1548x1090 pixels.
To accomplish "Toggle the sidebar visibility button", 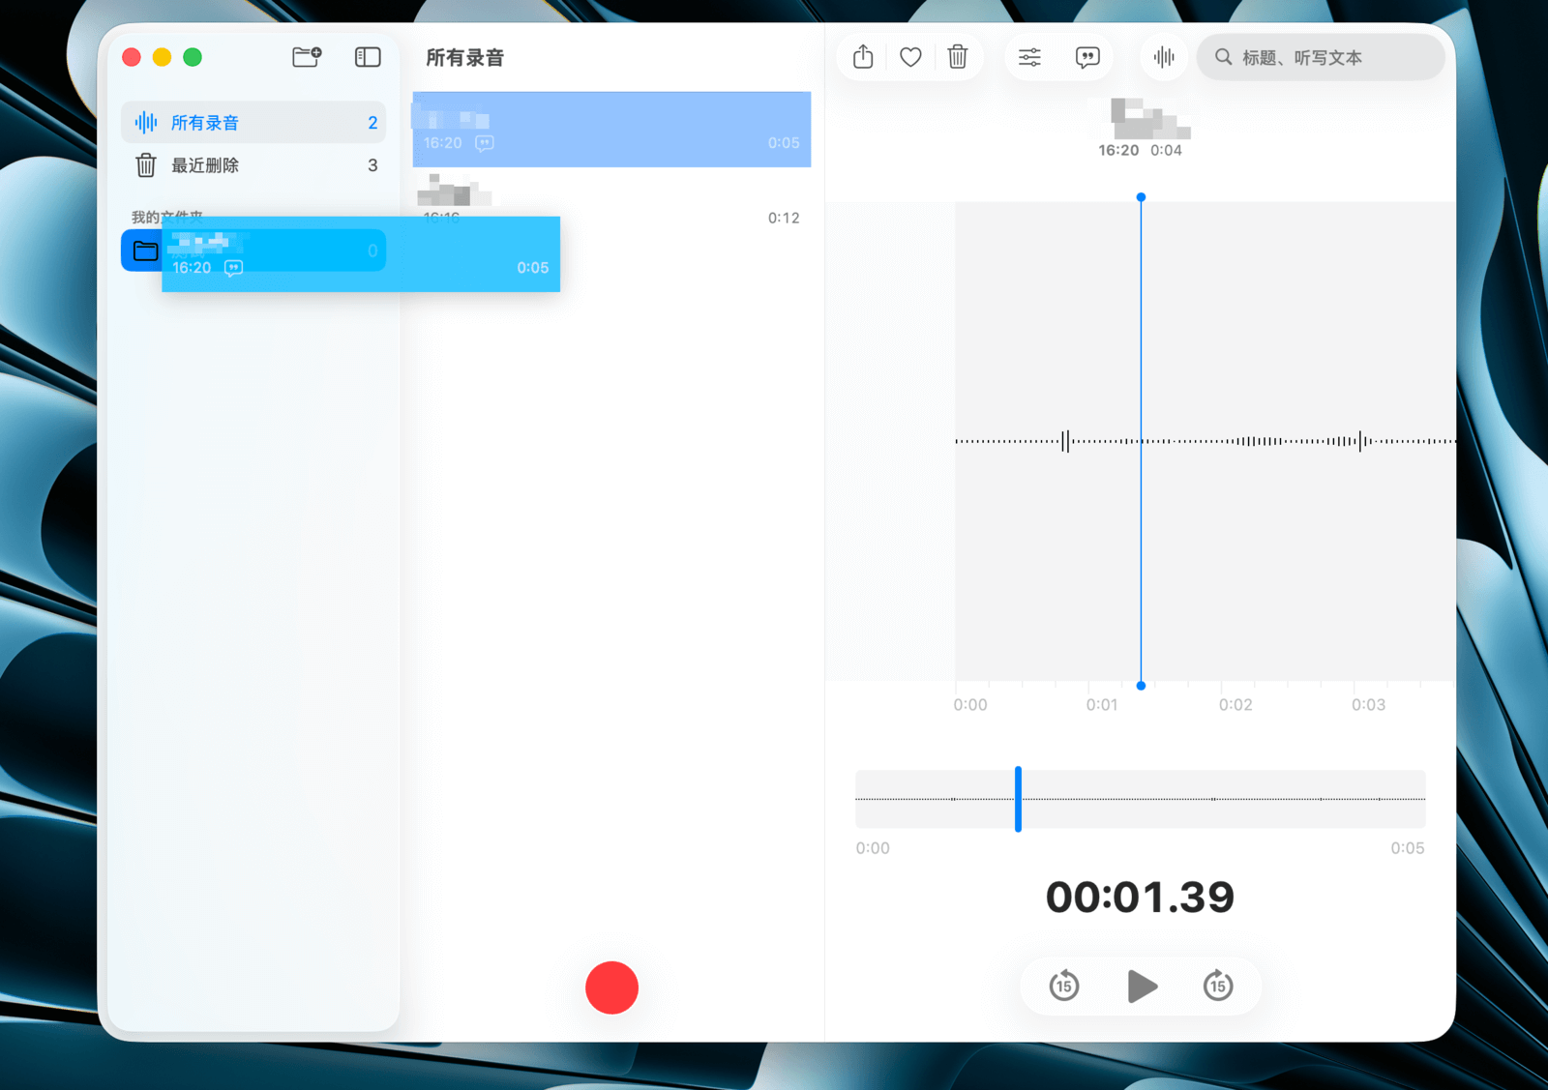I will point(368,57).
